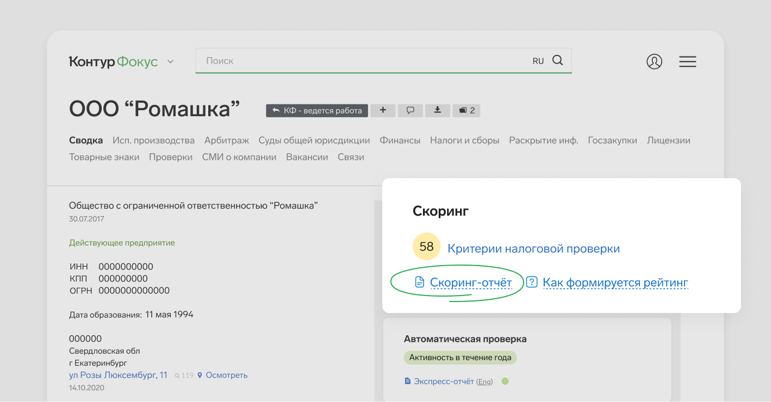Expand the Контур Фокус product dropdown
The image size is (771, 402).
pos(170,62)
